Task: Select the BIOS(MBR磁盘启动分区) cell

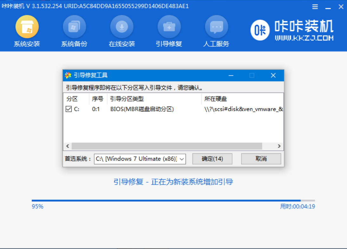Action: pyautogui.click(x=142, y=109)
